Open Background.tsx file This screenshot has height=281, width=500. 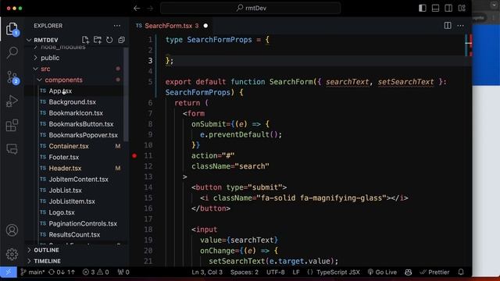(73, 102)
